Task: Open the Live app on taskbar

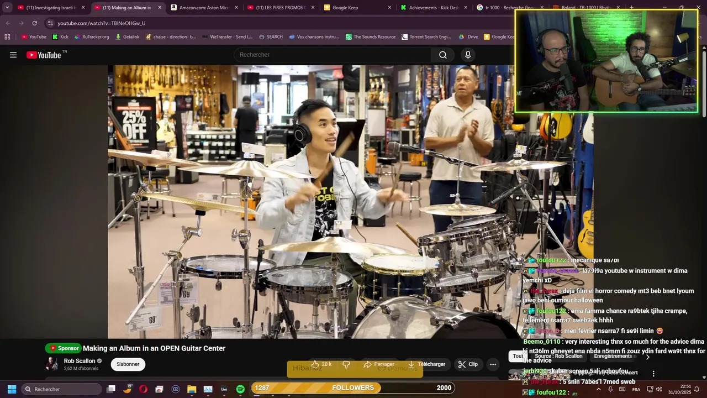Action: [x=224, y=389]
